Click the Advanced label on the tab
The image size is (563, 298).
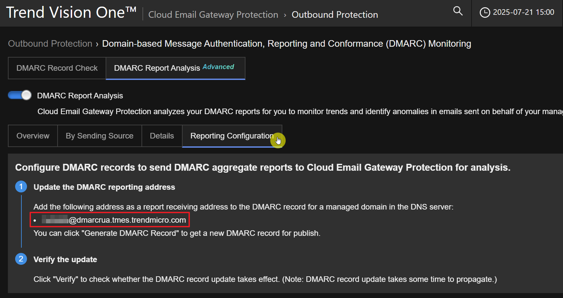(218, 67)
